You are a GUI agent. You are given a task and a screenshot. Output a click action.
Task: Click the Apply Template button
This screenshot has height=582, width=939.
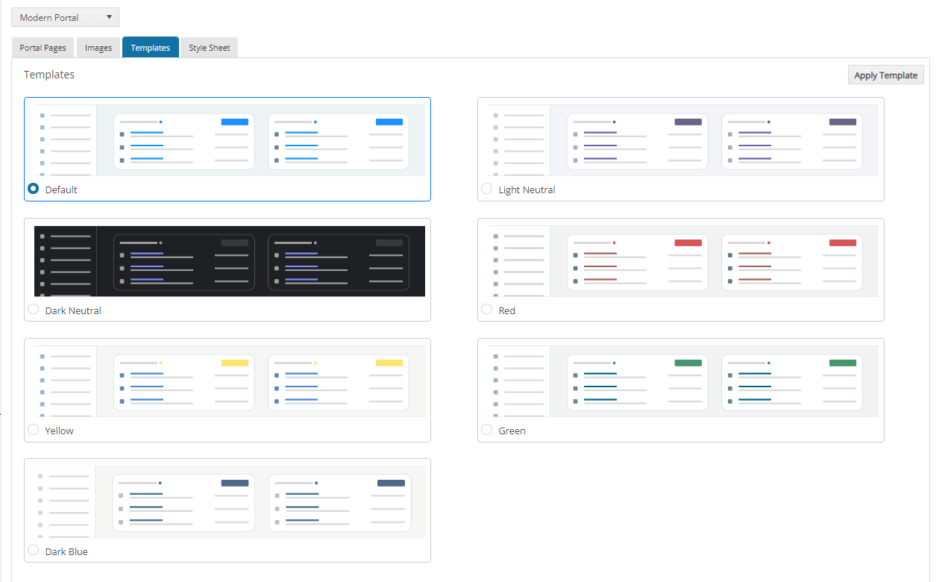(x=886, y=75)
